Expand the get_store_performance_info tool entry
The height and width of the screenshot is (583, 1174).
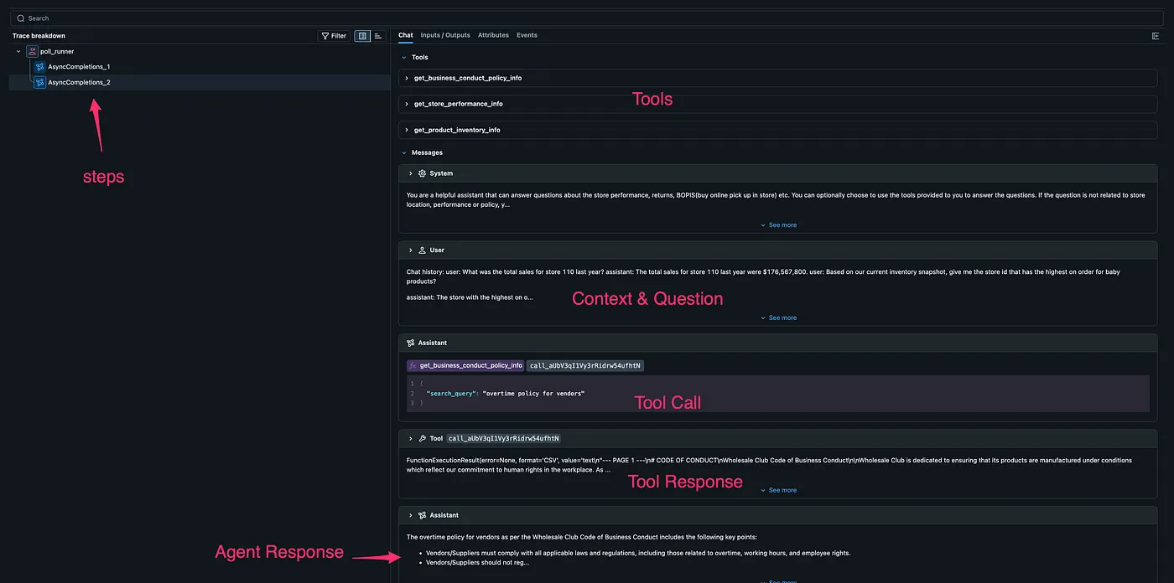[x=407, y=103]
